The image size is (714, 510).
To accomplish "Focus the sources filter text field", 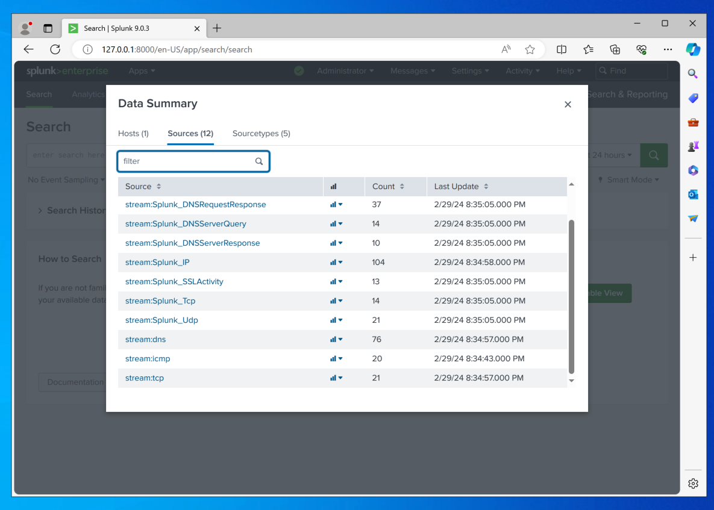I will (187, 161).
